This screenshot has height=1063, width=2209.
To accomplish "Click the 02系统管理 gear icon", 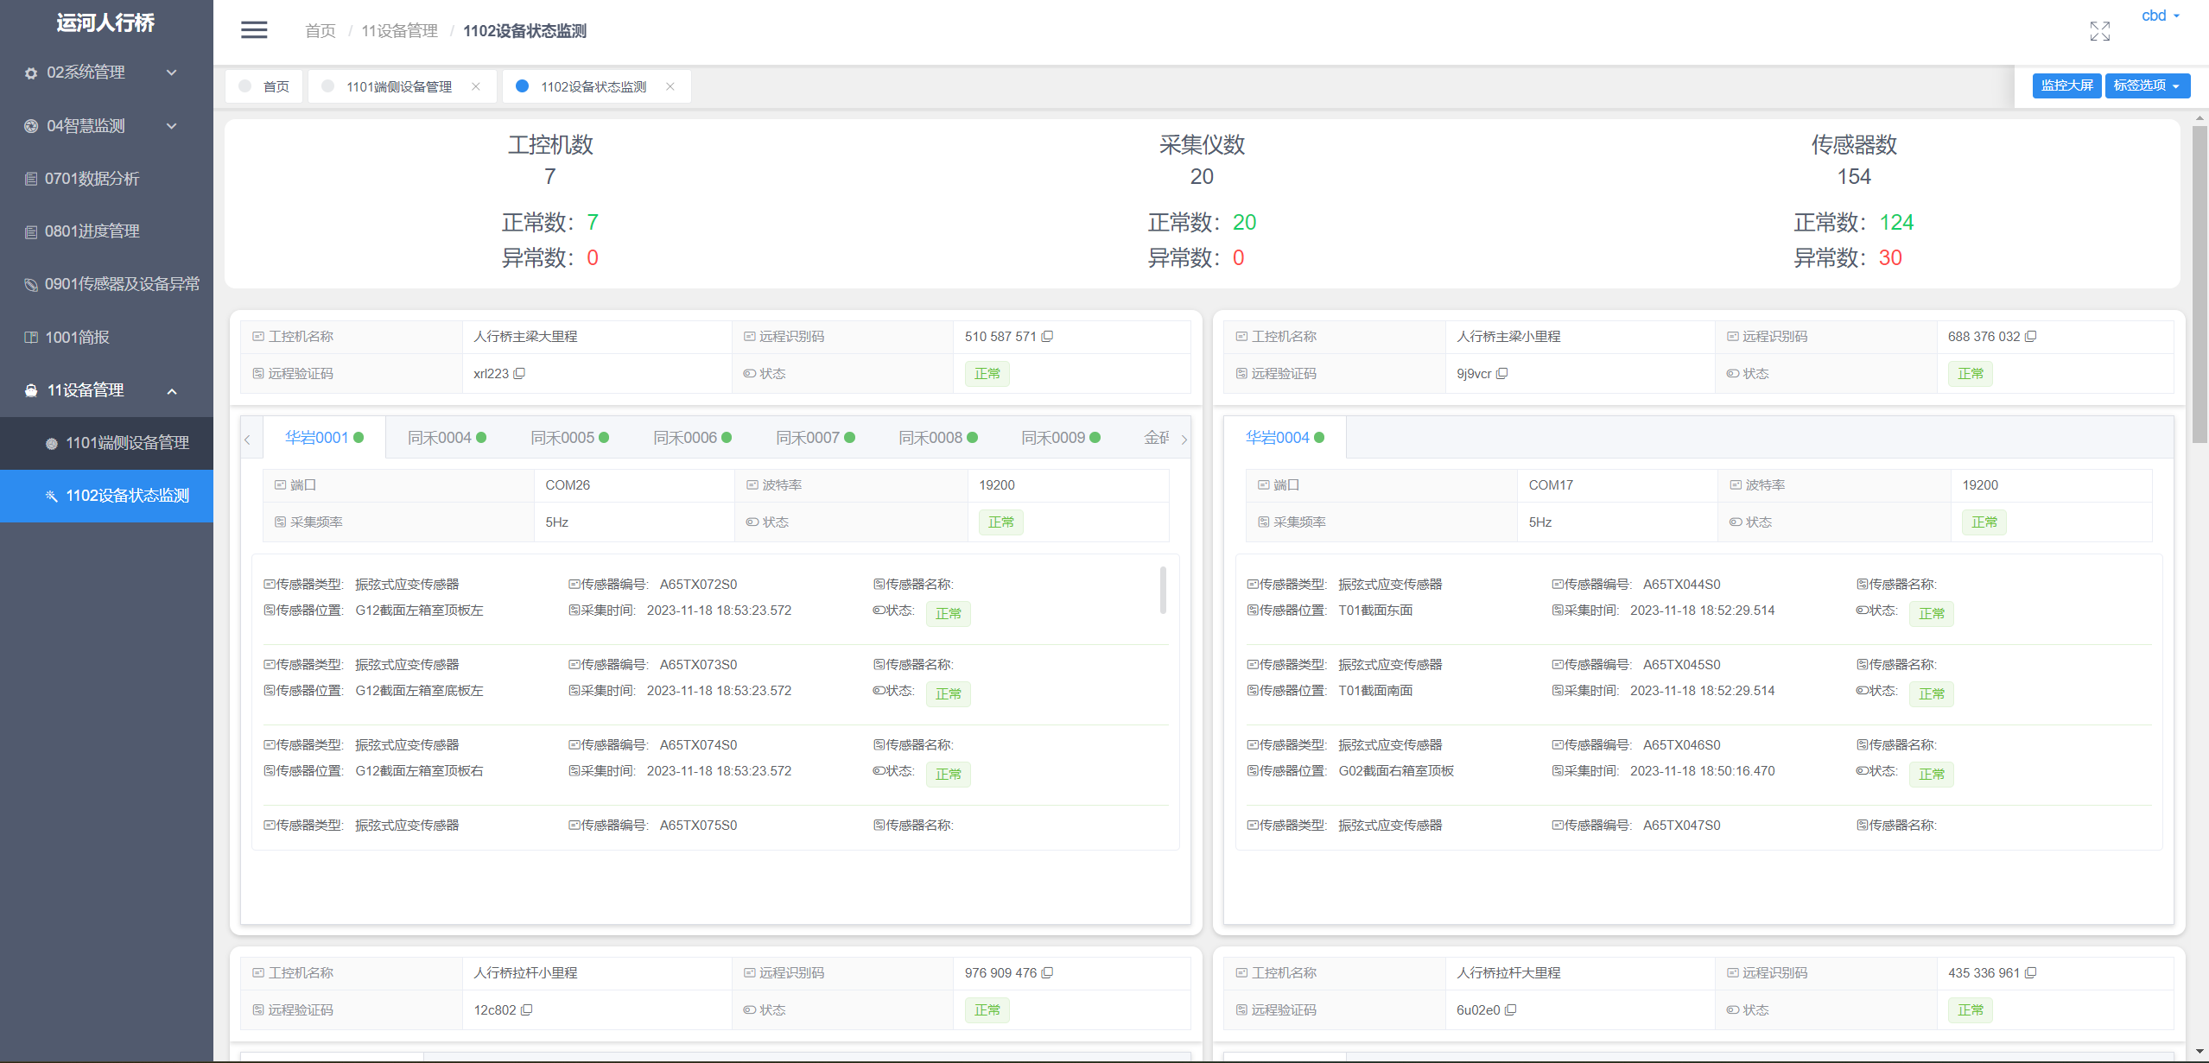I will [31, 73].
